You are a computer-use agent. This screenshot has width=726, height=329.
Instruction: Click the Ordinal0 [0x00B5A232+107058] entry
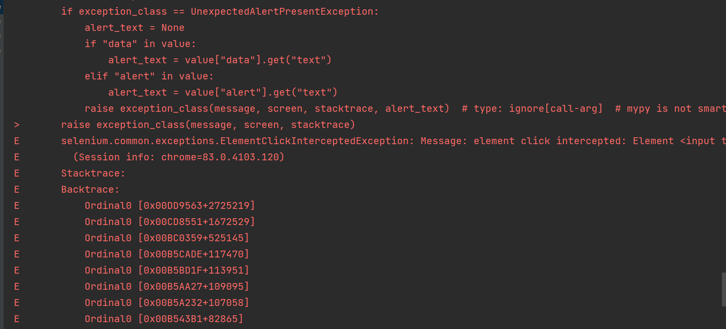167,303
